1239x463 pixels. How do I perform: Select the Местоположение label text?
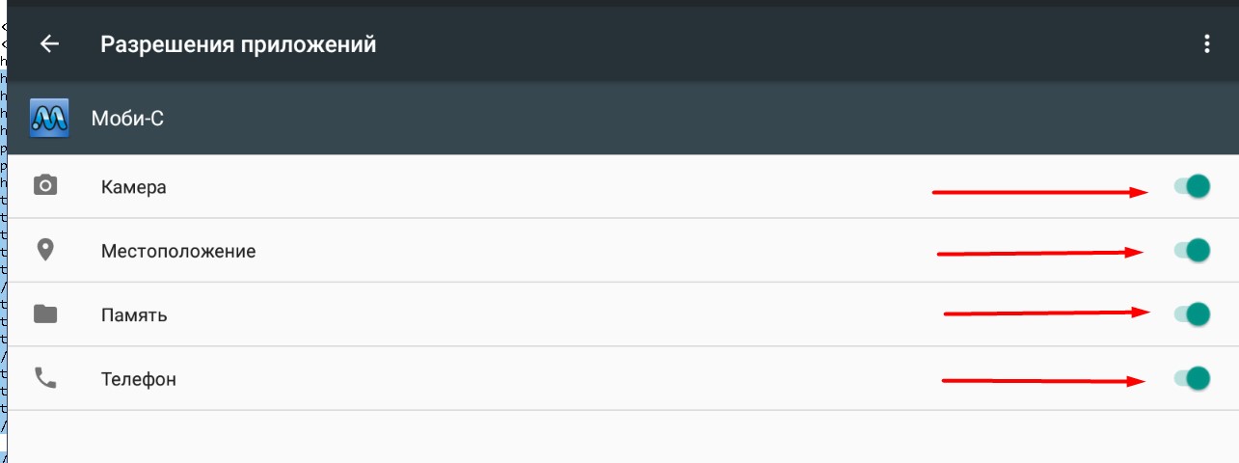click(178, 251)
